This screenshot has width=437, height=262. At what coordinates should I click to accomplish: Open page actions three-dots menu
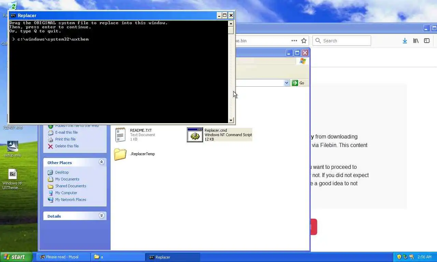point(294,41)
